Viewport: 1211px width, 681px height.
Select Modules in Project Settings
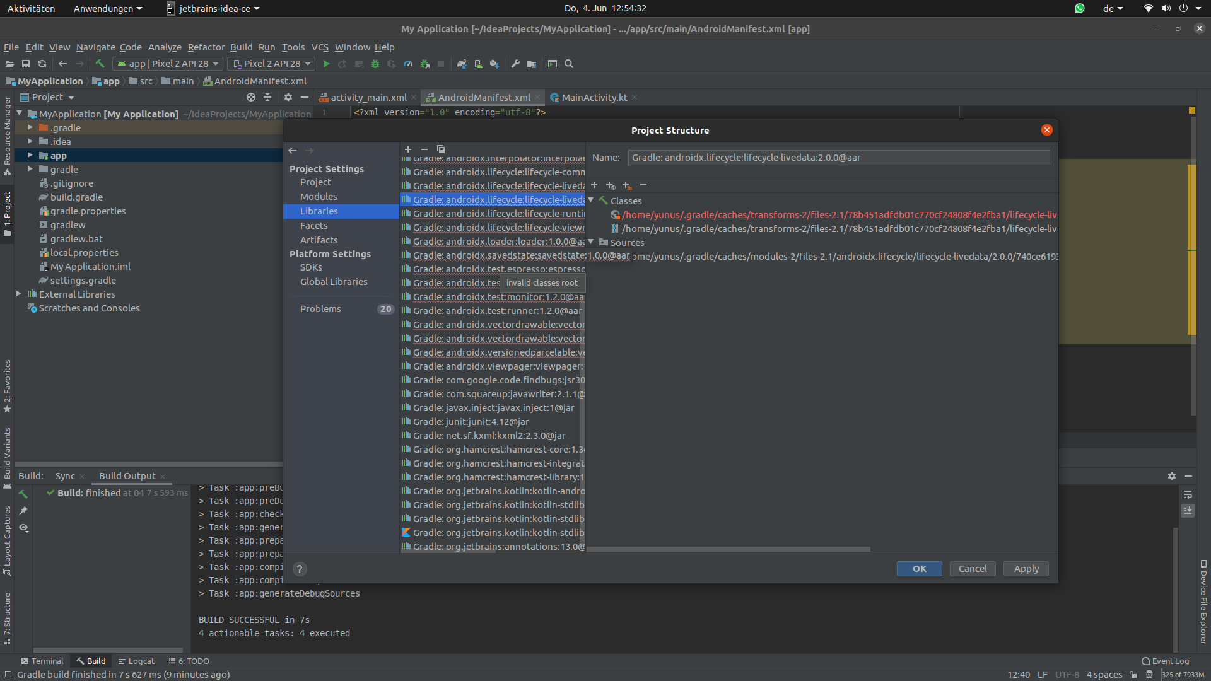pyautogui.click(x=319, y=197)
